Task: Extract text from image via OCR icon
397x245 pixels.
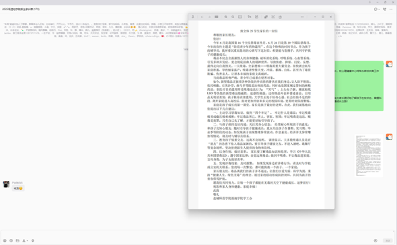Action: point(266,17)
